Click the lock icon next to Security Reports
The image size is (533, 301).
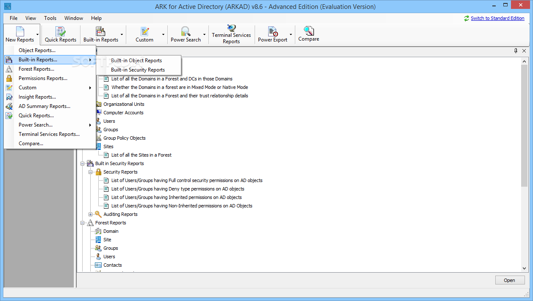click(98, 172)
